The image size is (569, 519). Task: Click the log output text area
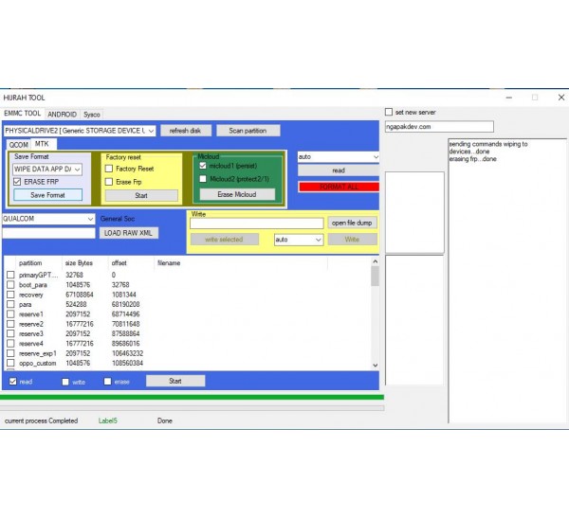pyautogui.click(x=507, y=280)
